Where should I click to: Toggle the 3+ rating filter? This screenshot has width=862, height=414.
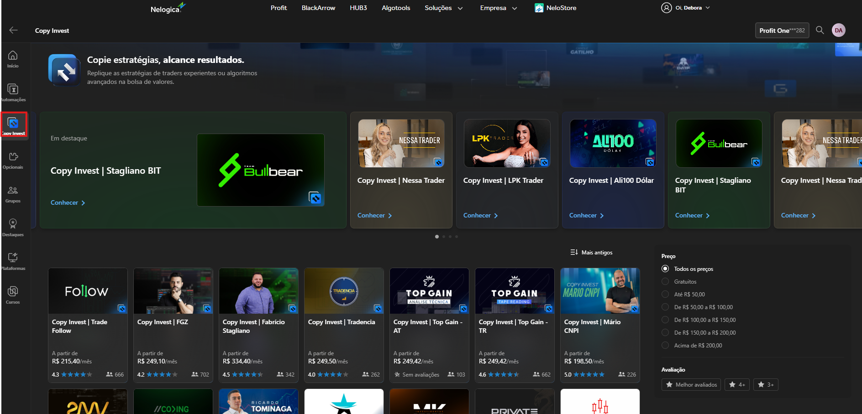tap(766, 385)
